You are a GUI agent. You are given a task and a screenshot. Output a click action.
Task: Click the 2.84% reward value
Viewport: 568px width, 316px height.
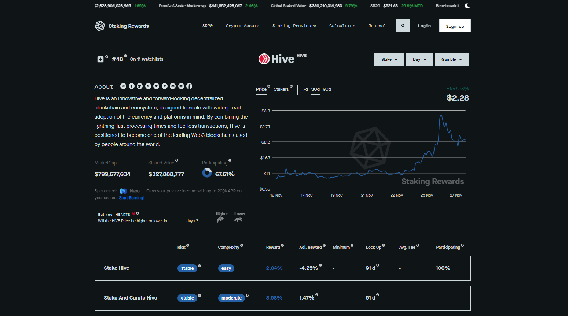click(x=274, y=268)
